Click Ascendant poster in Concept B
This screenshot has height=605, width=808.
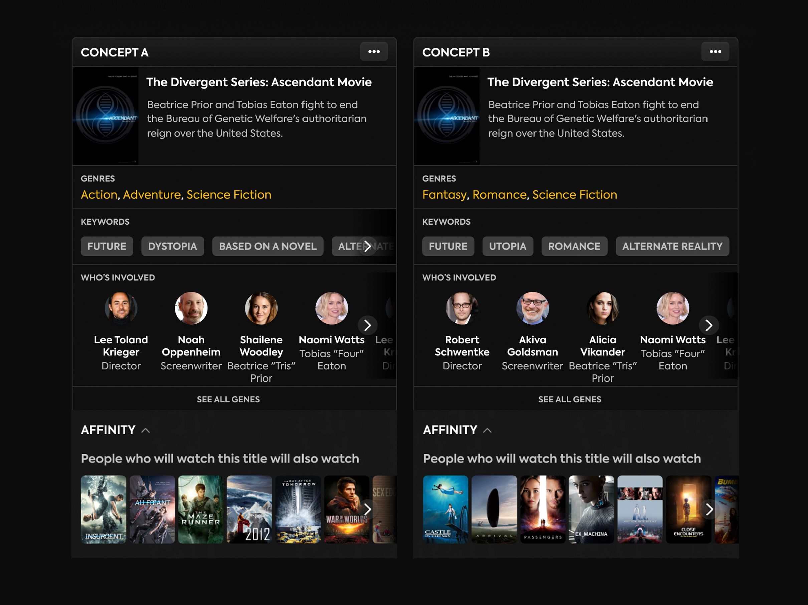point(447,116)
